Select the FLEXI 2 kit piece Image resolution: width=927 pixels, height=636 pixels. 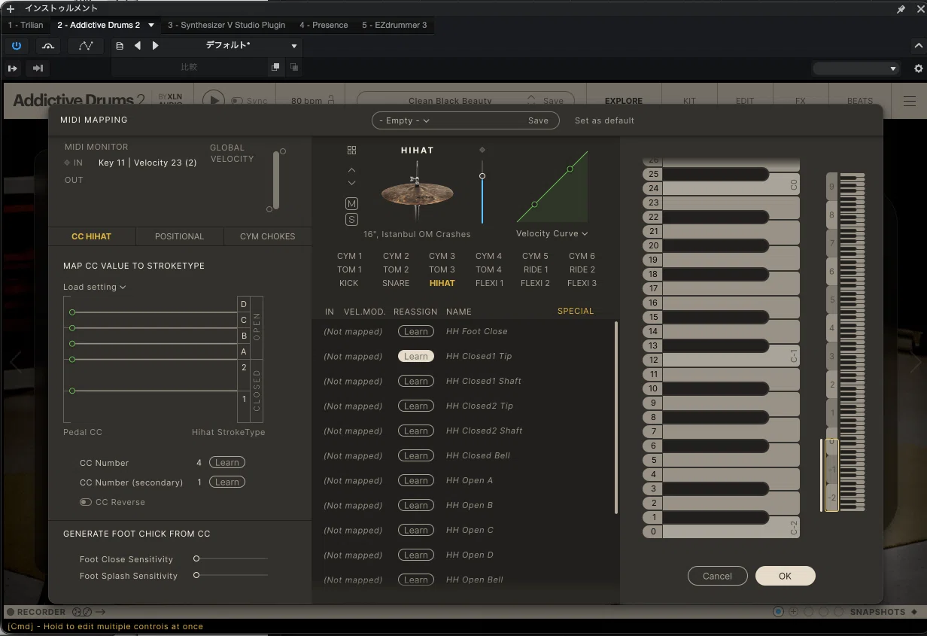(x=536, y=283)
